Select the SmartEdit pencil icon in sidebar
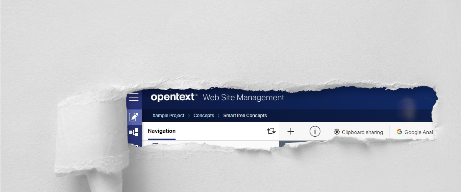The width and height of the screenshot is (461, 192). point(134,117)
